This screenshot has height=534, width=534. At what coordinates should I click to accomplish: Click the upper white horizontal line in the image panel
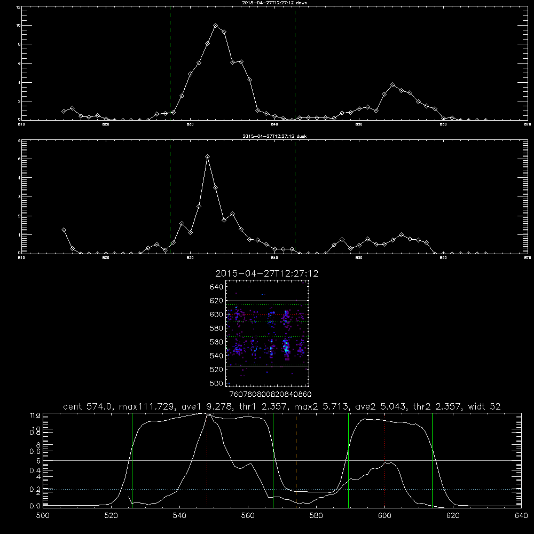[267, 301]
